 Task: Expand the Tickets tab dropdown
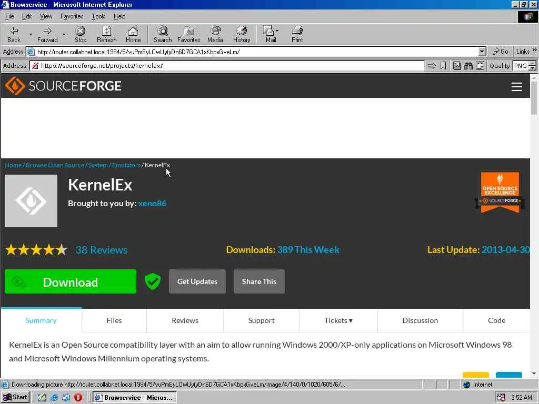pyautogui.click(x=338, y=320)
